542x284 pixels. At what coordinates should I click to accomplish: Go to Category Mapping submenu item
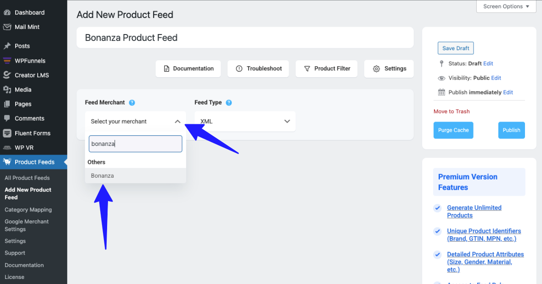28,210
